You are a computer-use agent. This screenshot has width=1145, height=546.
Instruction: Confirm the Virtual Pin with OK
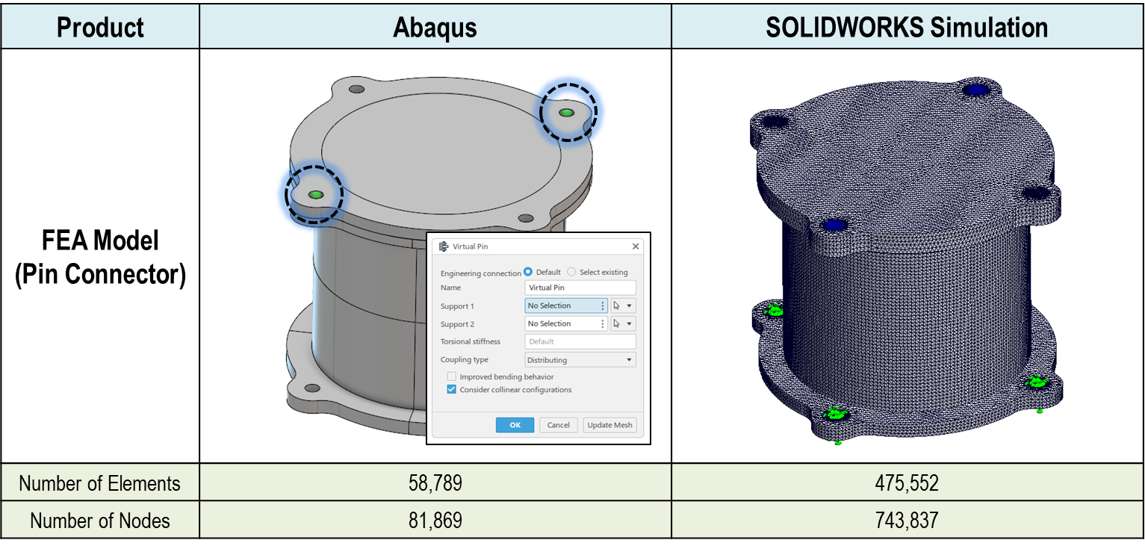pos(515,425)
